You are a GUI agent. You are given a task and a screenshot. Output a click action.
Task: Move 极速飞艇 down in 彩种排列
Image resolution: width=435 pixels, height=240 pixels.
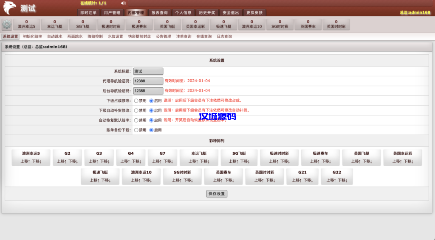106,180
